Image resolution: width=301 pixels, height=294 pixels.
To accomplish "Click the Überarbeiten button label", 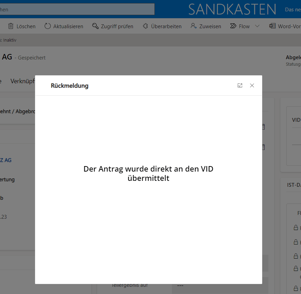I will (166, 26).
